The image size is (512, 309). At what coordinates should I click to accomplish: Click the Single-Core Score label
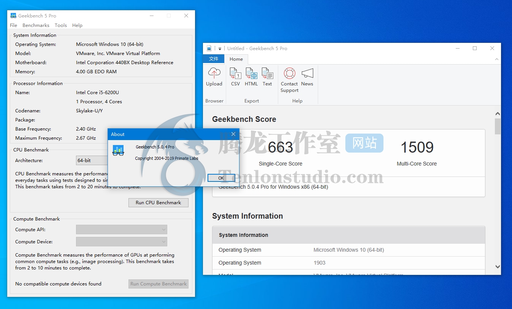(281, 164)
